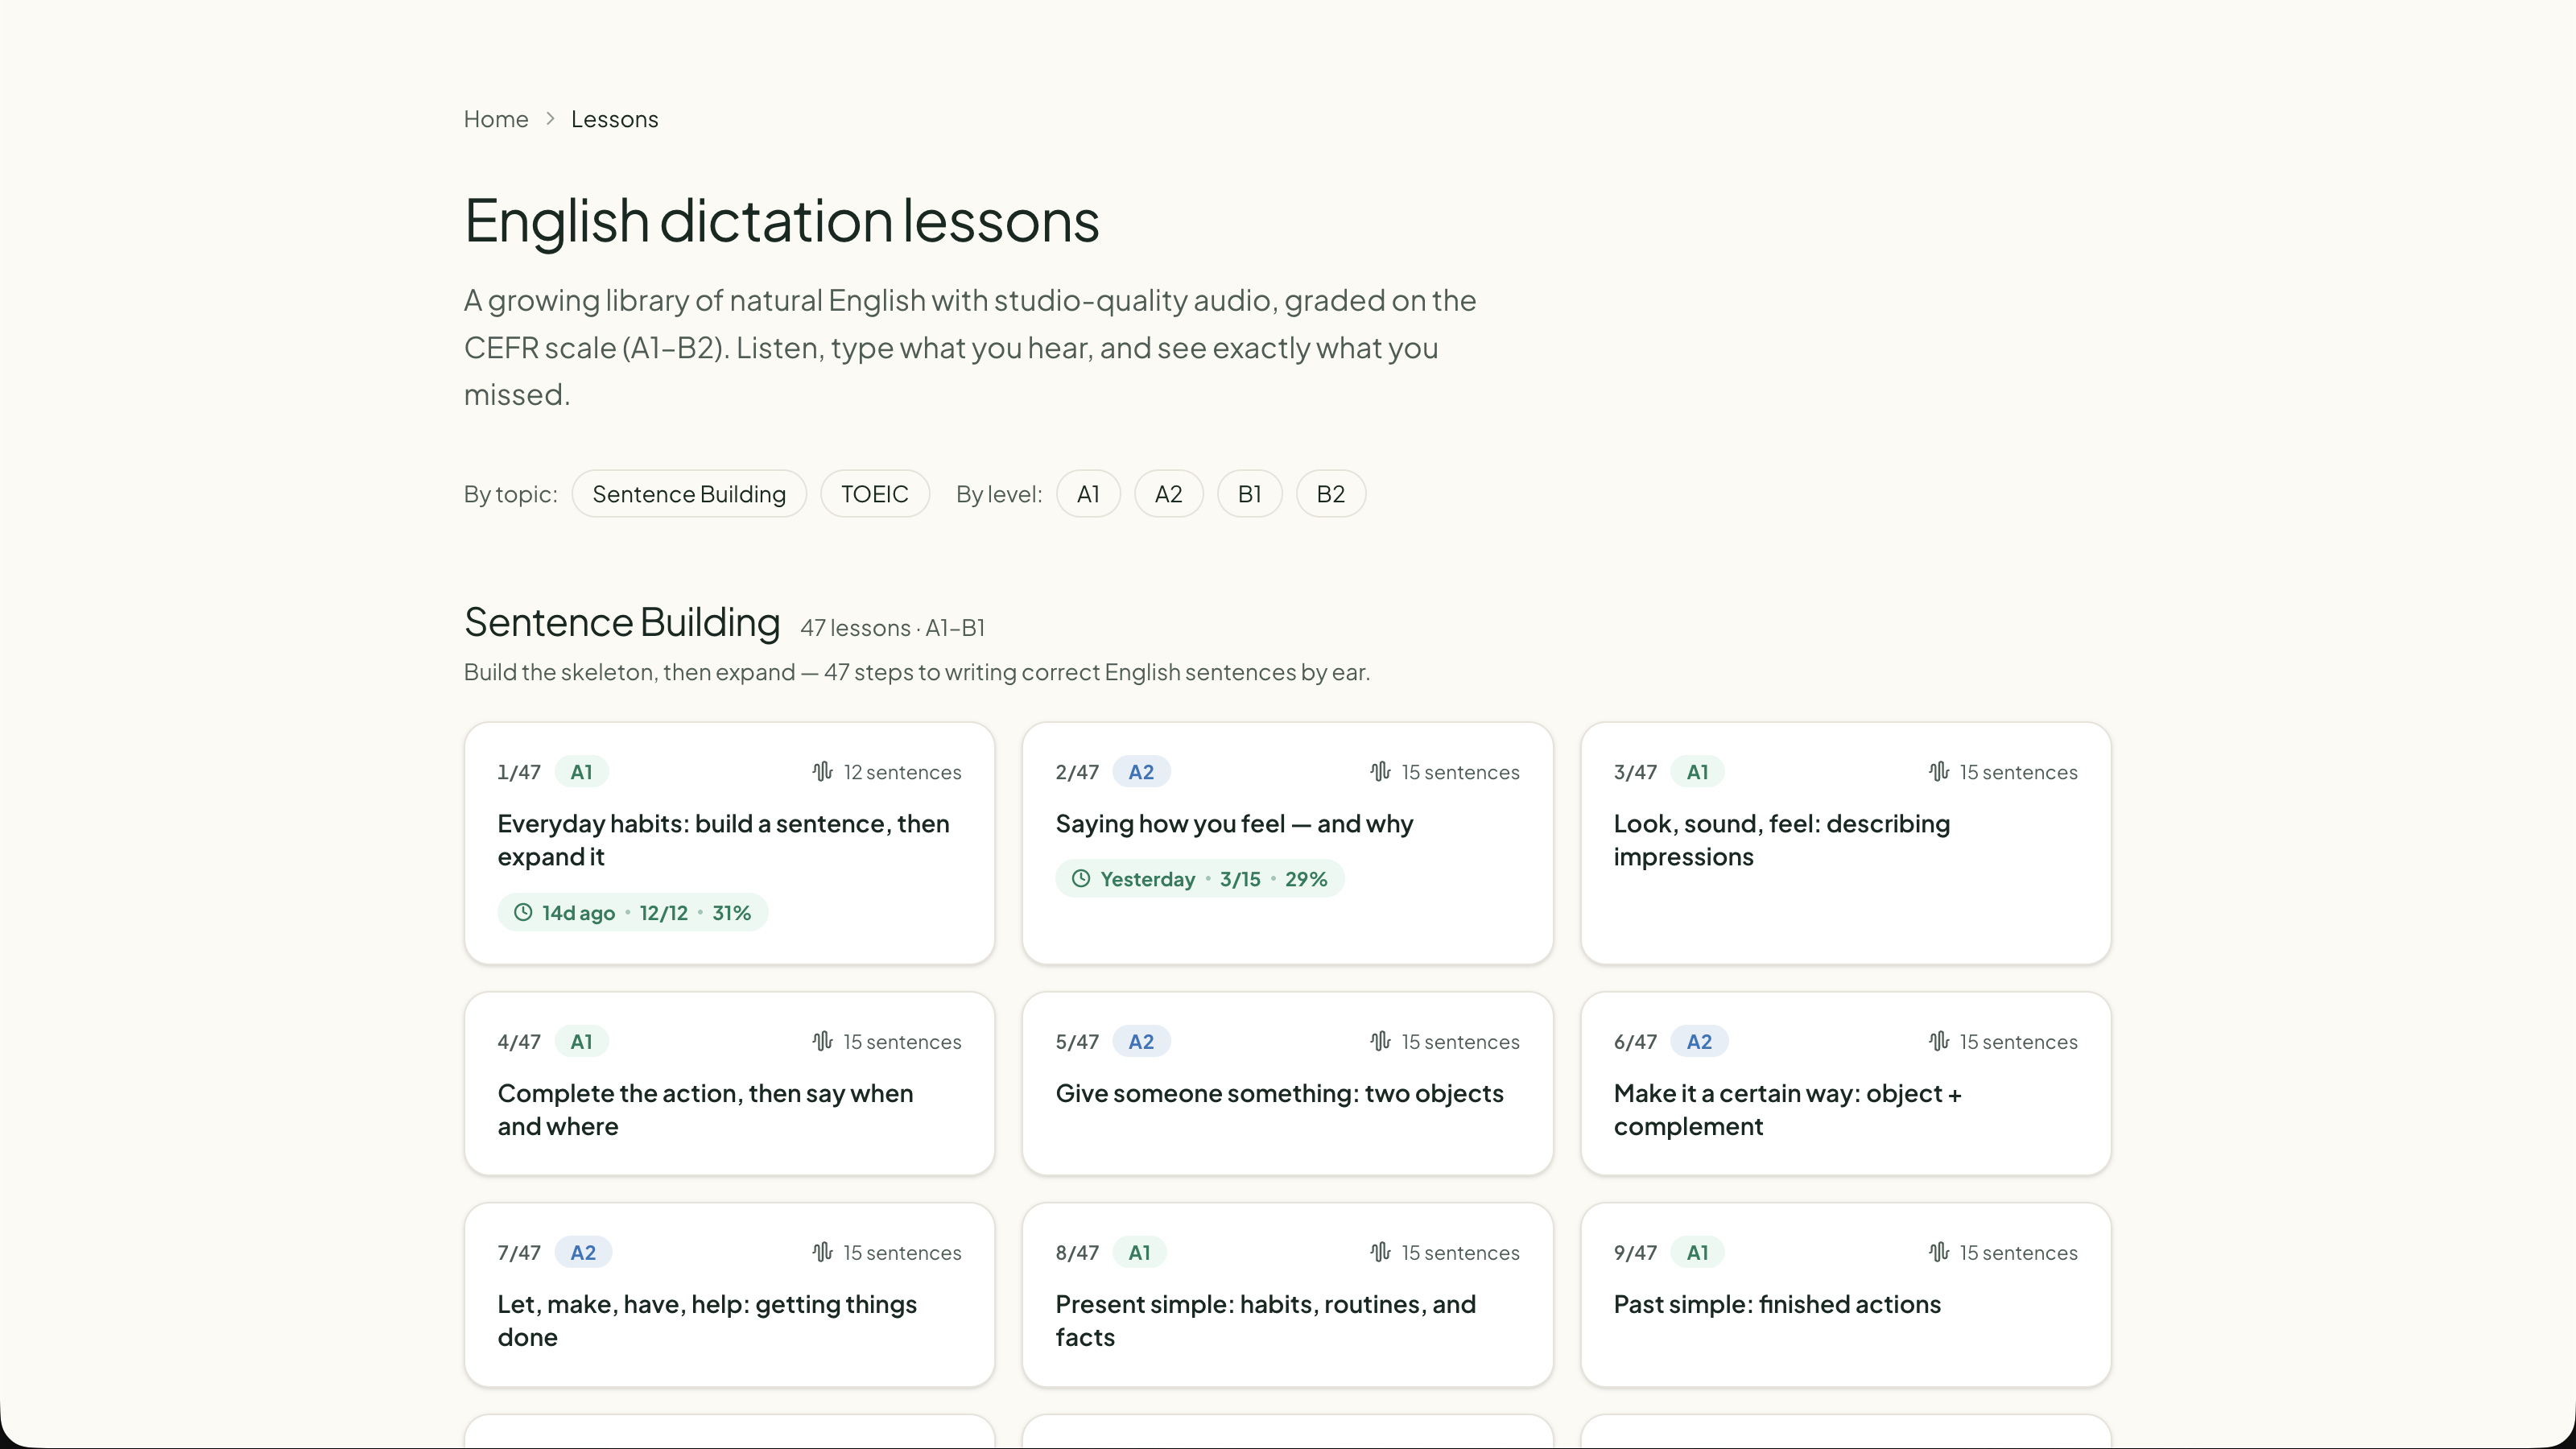Click the 'By level:' label
The width and height of the screenshot is (2576, 1449).
click(999, 494)
